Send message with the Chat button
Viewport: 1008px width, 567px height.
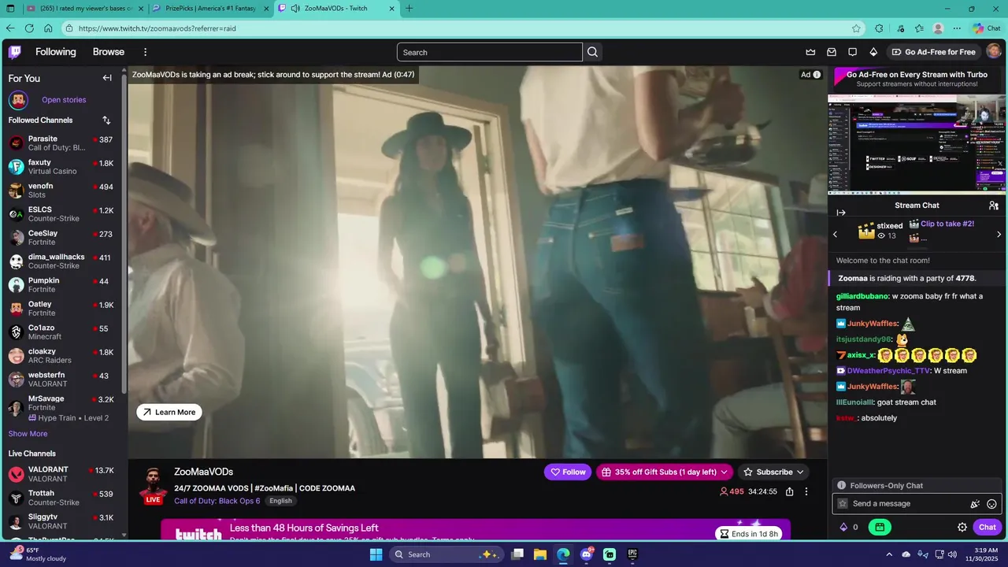[x=988, y=528]
